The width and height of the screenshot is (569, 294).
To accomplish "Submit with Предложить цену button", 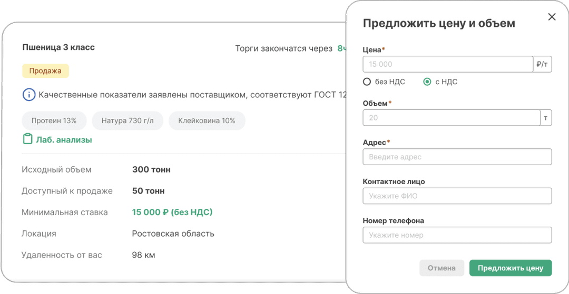I will [510, 268].
